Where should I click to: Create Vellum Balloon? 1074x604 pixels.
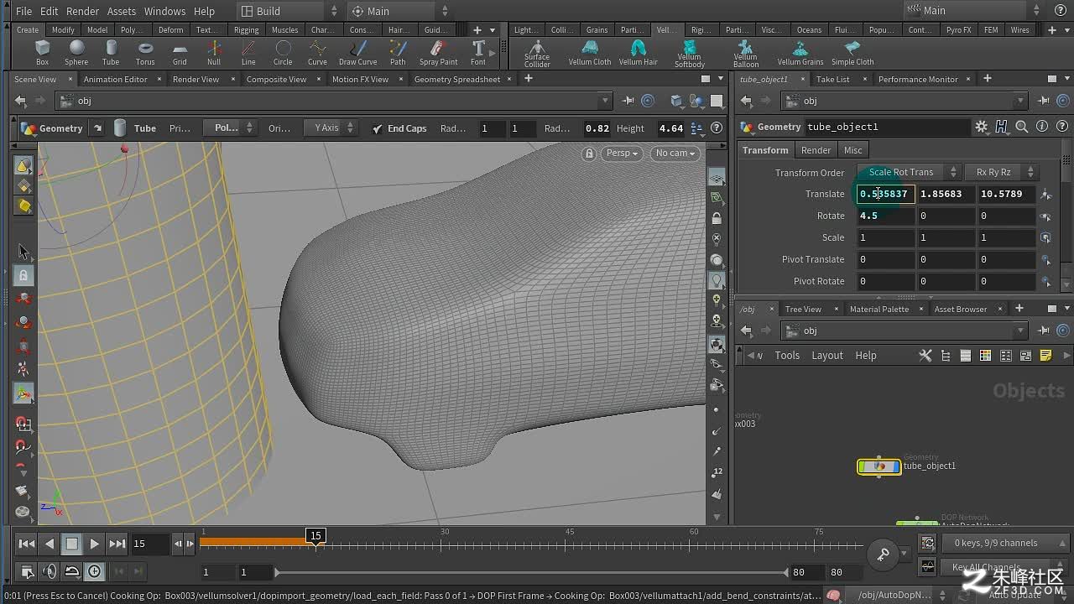click(745, 54)
